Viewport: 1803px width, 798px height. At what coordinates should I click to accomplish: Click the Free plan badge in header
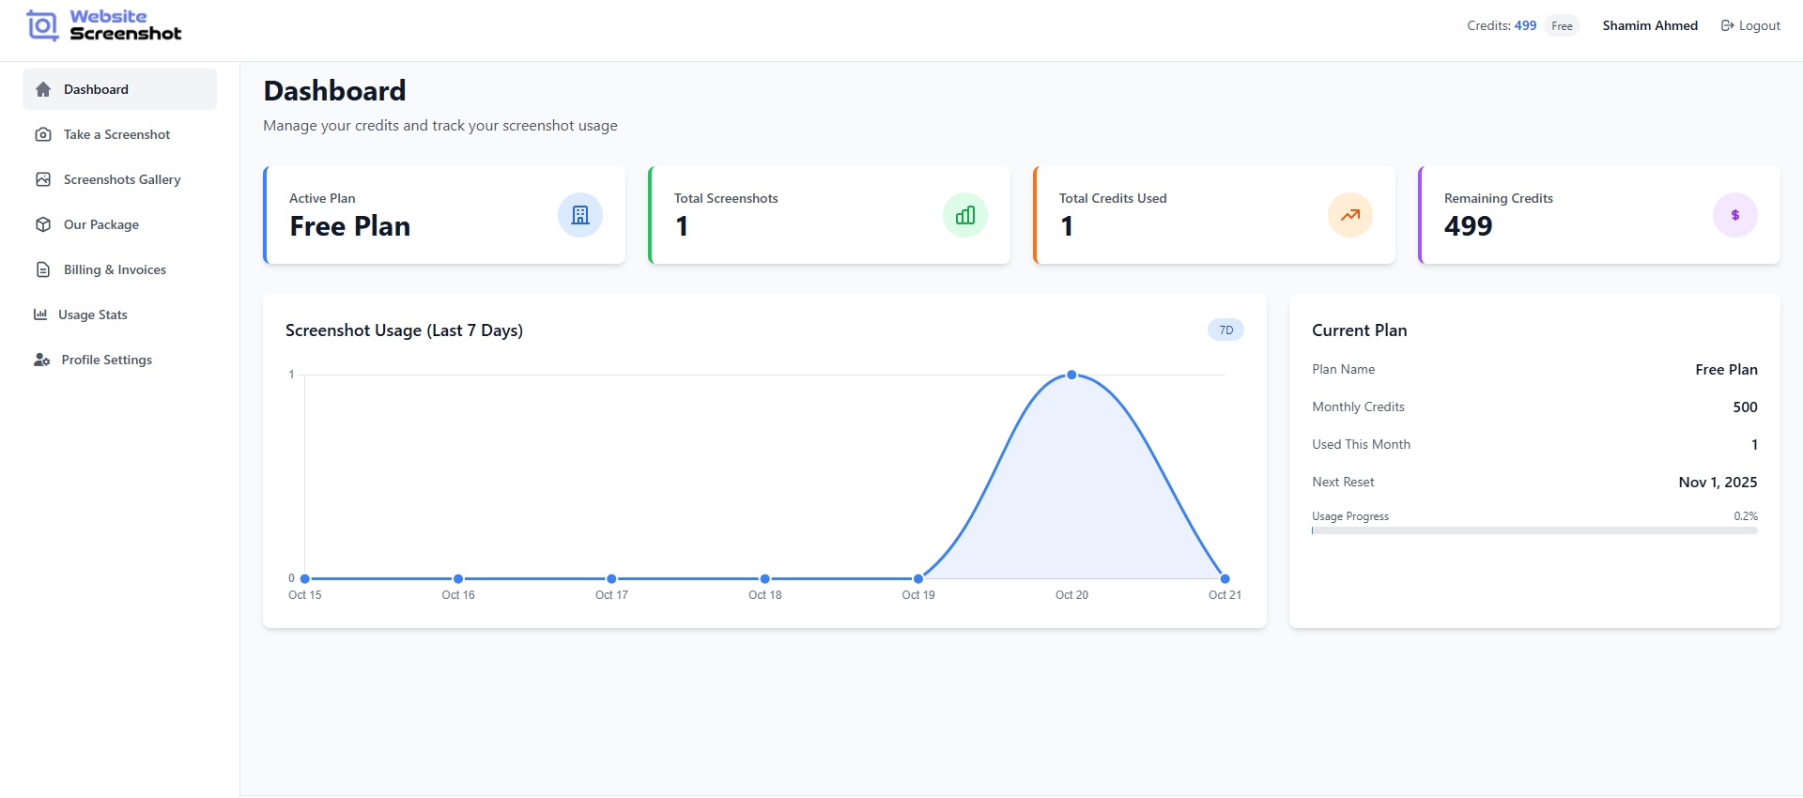[x=1562, y=26]
